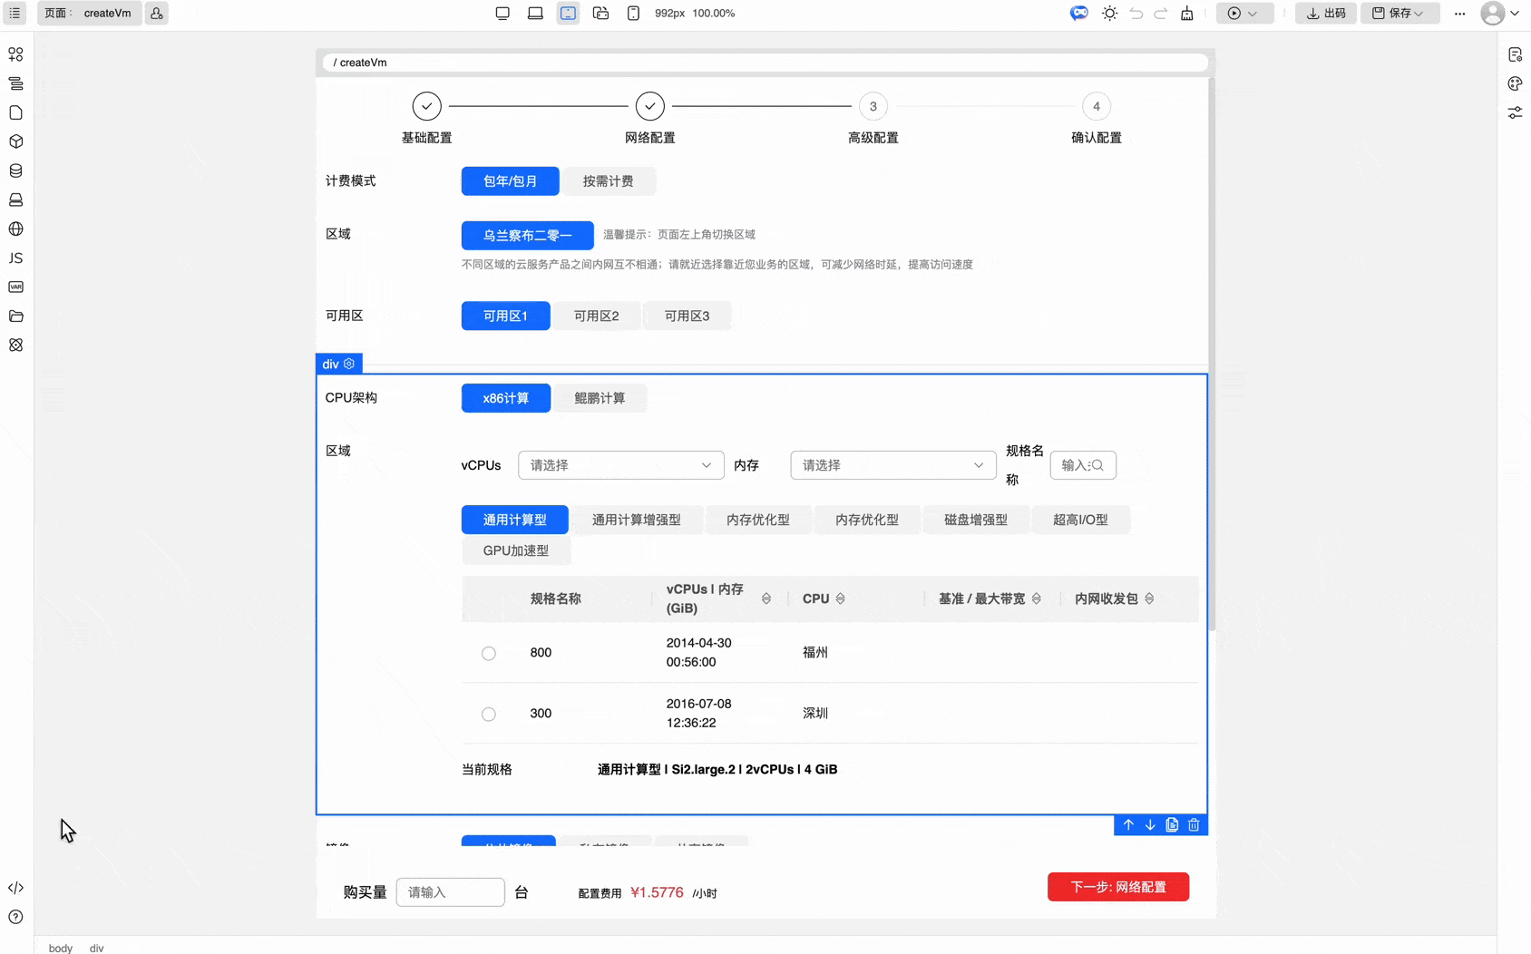Select the 内存优化型 instance type tab
Screen dimensions: 1531x954
click(758, 519)
